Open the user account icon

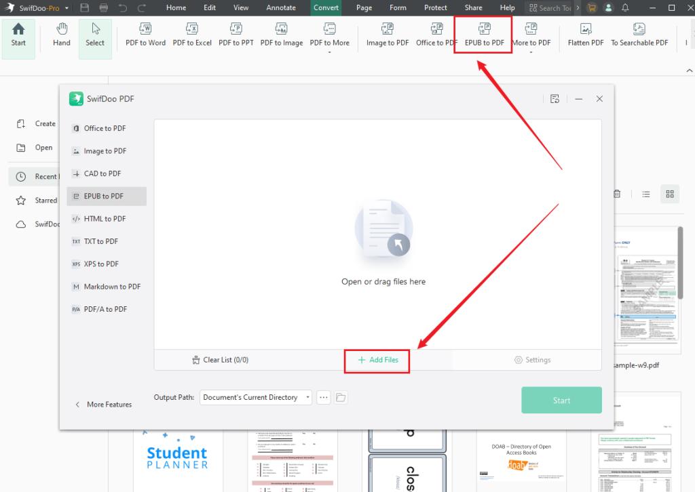click(609, 8)
